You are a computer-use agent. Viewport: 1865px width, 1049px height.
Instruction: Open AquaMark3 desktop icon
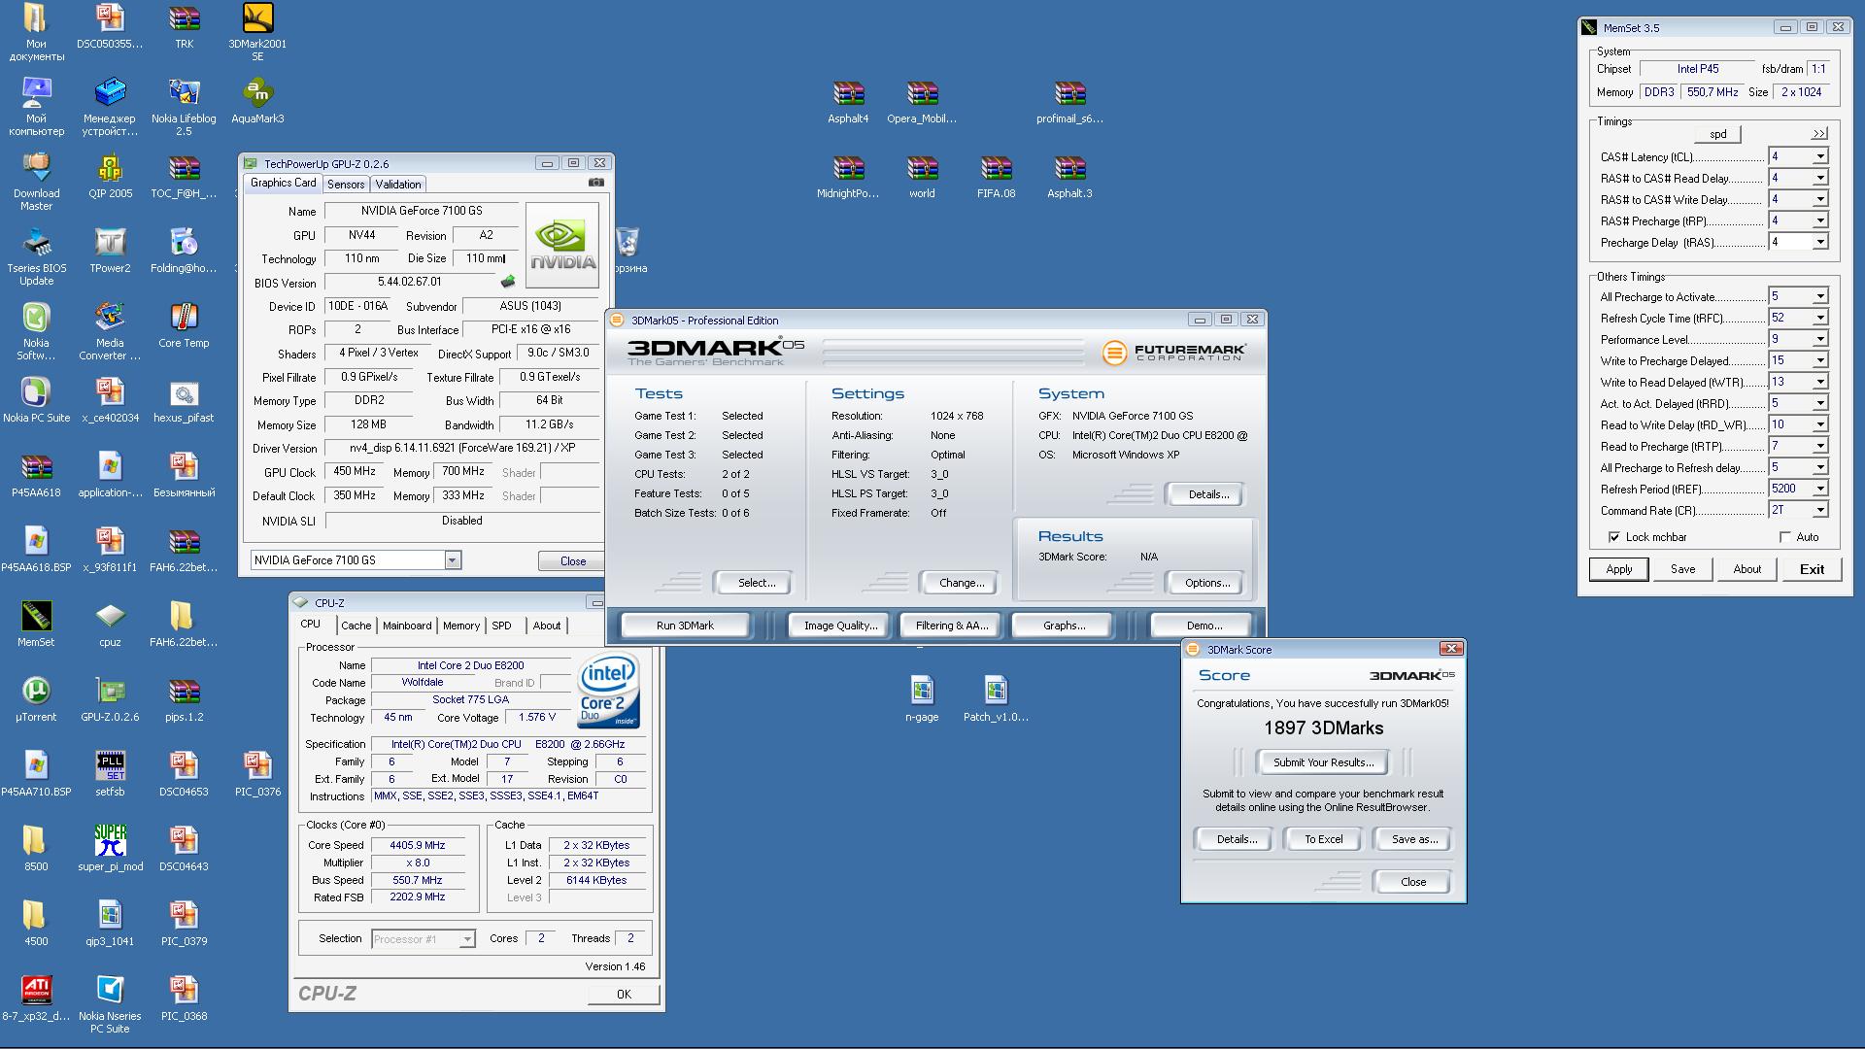tap(257, 101)
